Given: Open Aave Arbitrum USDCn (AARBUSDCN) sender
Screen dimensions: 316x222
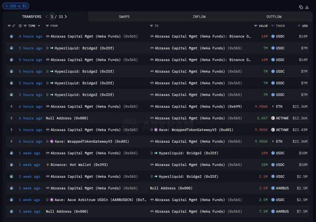Looking at the screenshot, I should pyautogui.click(x=100, y=200).
